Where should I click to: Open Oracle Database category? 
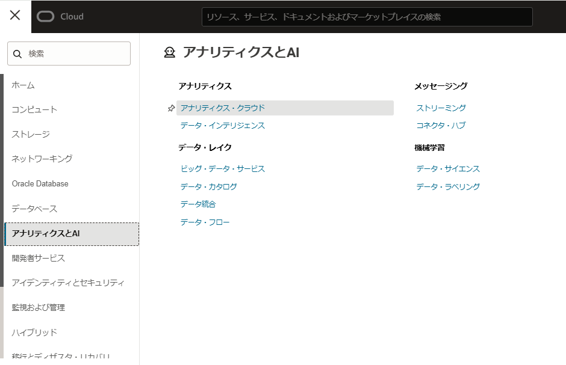tap(40, 184)
